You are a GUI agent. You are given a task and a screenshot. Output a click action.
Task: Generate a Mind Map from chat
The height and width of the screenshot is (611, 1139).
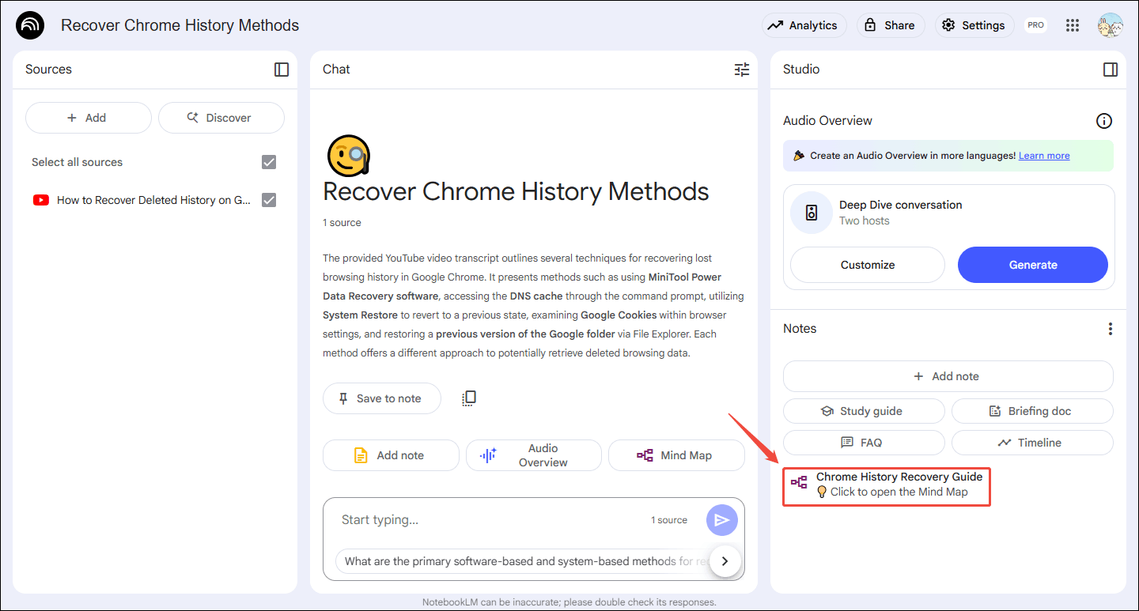click(676, 455)
